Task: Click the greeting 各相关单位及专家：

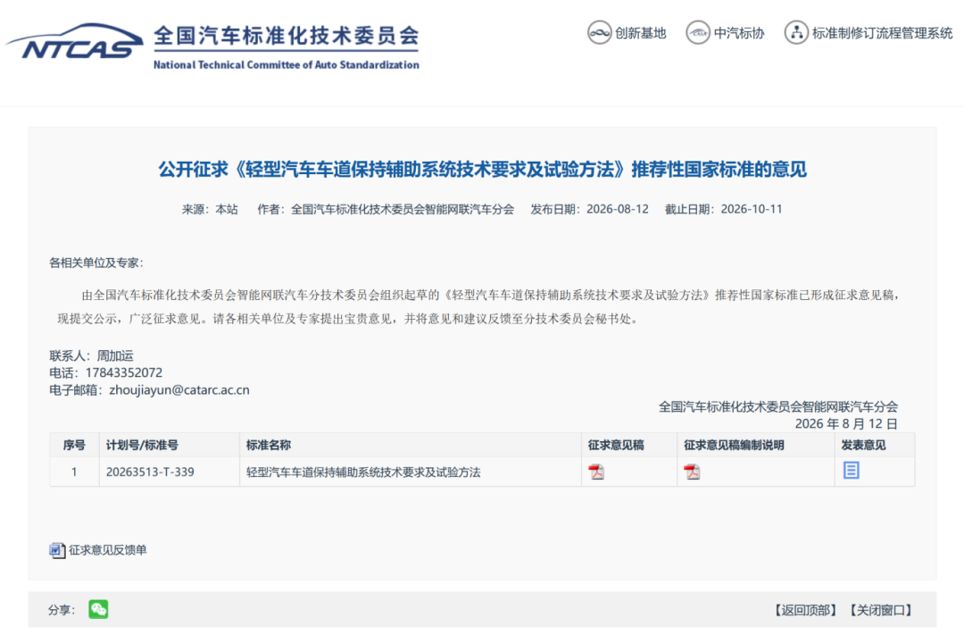Action: tap(96, 263)
